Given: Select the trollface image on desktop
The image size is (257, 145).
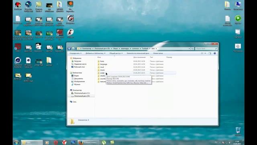Looking at the screenshot, I should coord(39,48).
